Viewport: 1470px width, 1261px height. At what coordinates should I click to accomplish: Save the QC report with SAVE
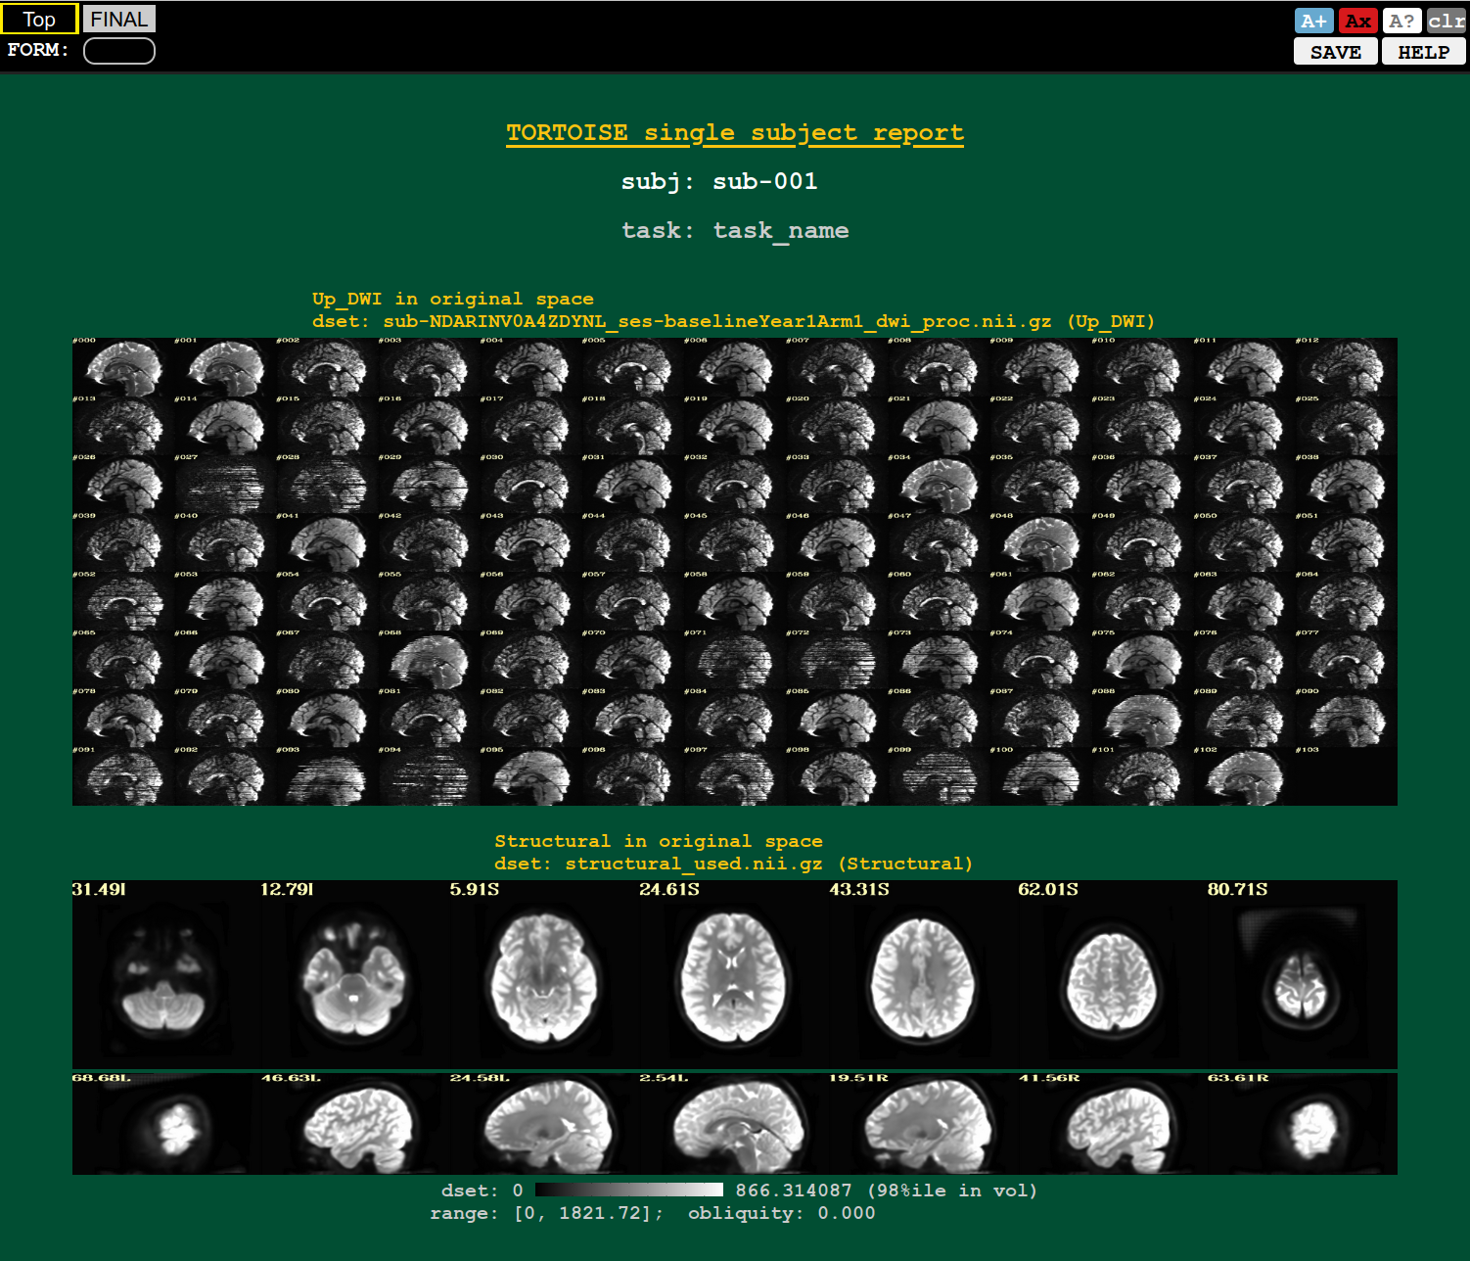point(1335,52)
